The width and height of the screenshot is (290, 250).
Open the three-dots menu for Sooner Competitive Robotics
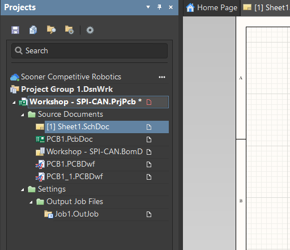pos(162,77)
